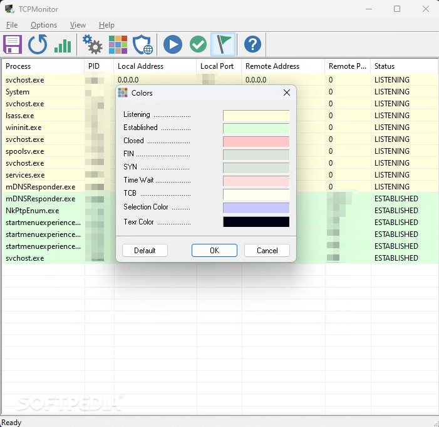Click the blue Play button icon
This screenshot has width=439, height=427.
[173, 44]
